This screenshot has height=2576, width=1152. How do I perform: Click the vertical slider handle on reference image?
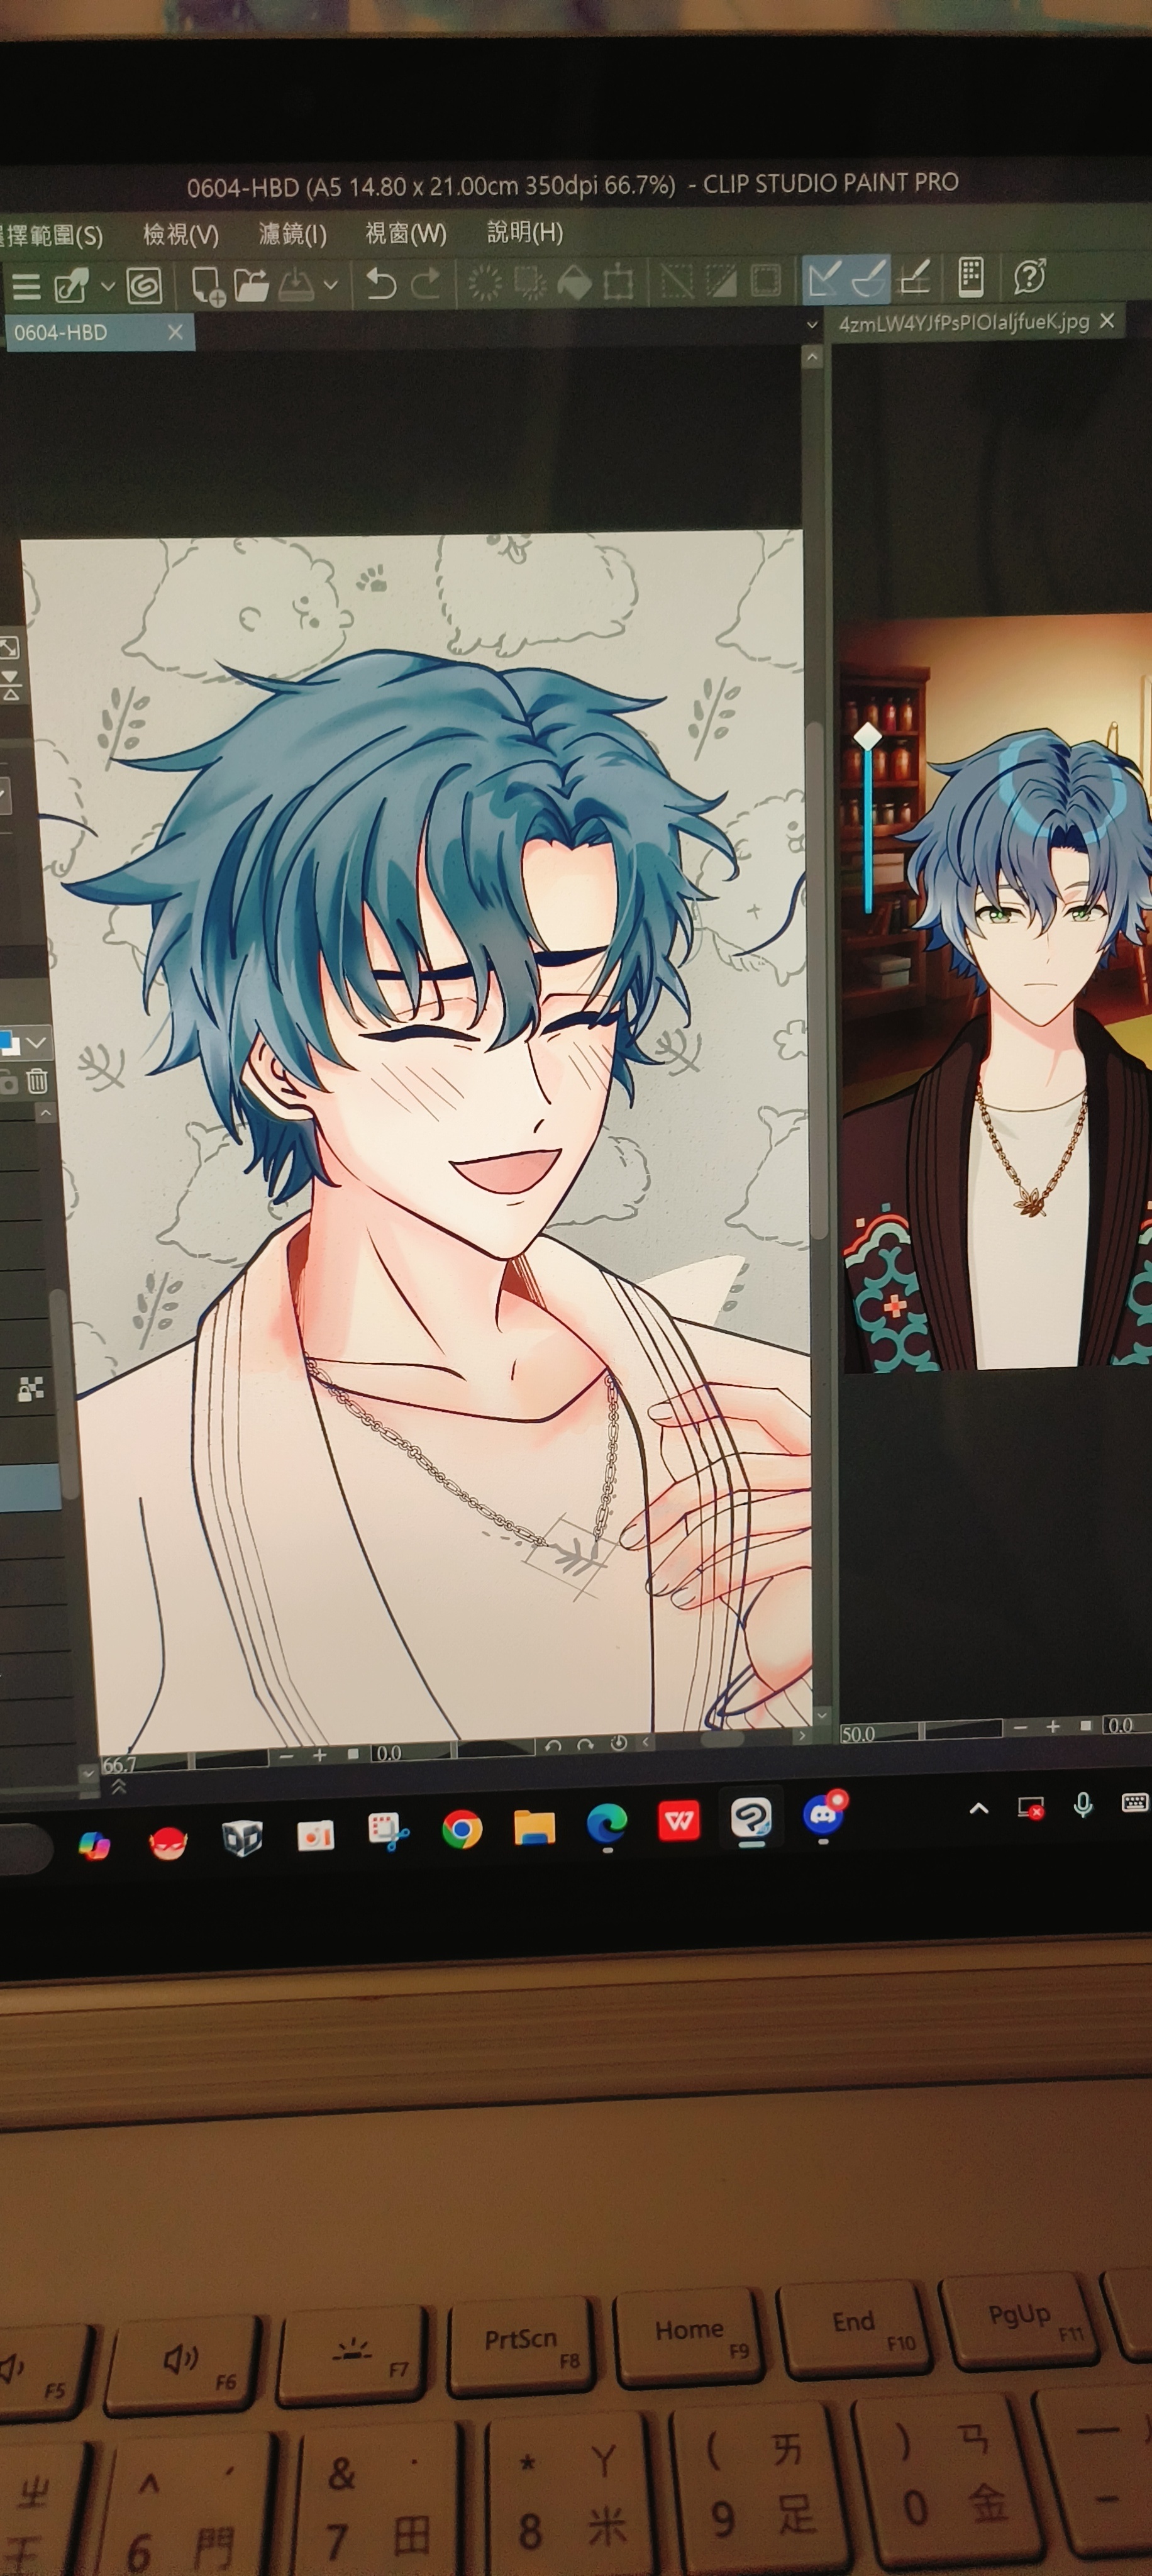tap(867, 737)
